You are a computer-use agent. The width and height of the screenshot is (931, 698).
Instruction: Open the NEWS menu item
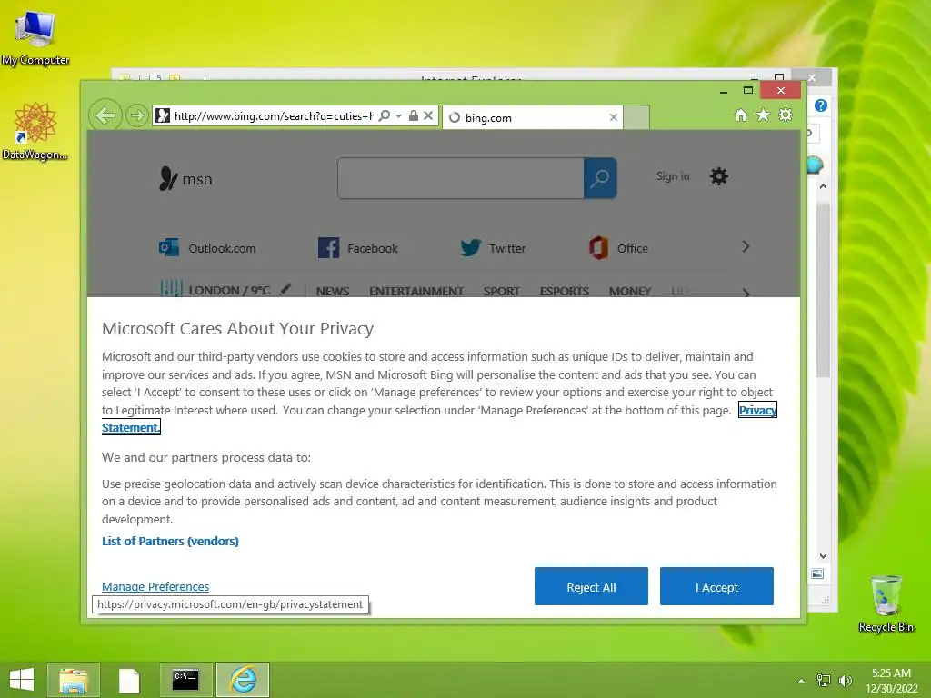click(x=333, y=291)
